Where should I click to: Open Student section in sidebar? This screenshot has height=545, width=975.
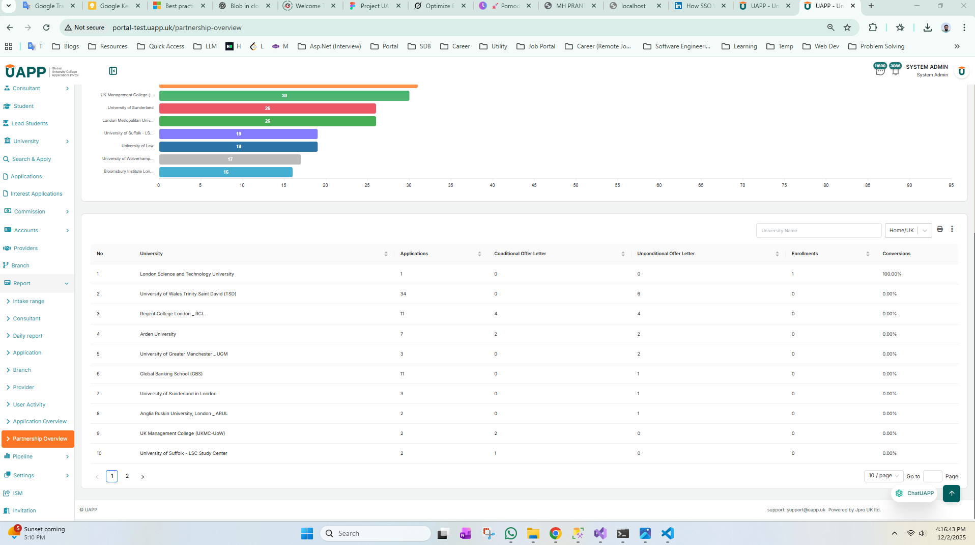23,106
